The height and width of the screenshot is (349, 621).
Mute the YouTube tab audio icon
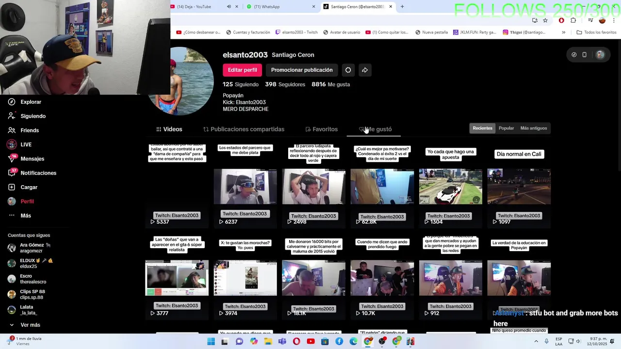pos(229,7)
